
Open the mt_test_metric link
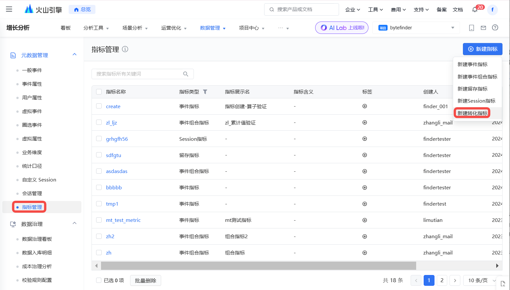123,220
